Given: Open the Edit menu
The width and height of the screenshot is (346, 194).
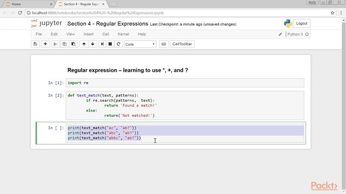Looking at the screenshot, I should tap(54, 34).
